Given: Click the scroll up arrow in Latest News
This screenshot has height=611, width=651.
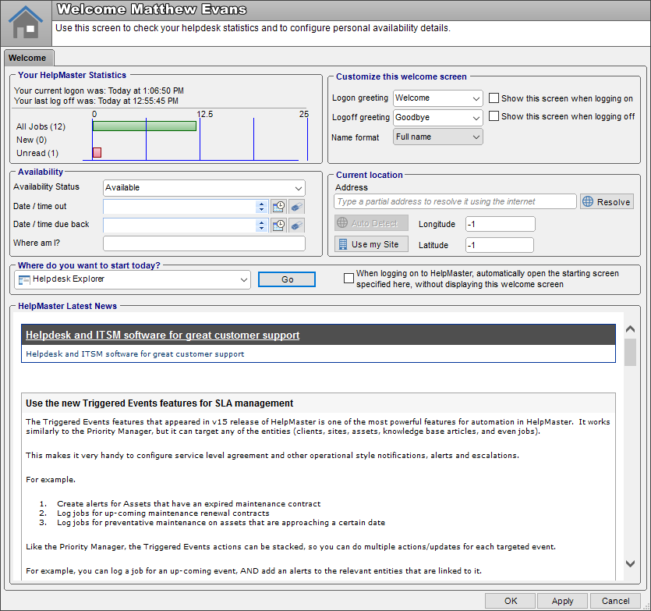Looking at the screenshot, I should [630, 329].
